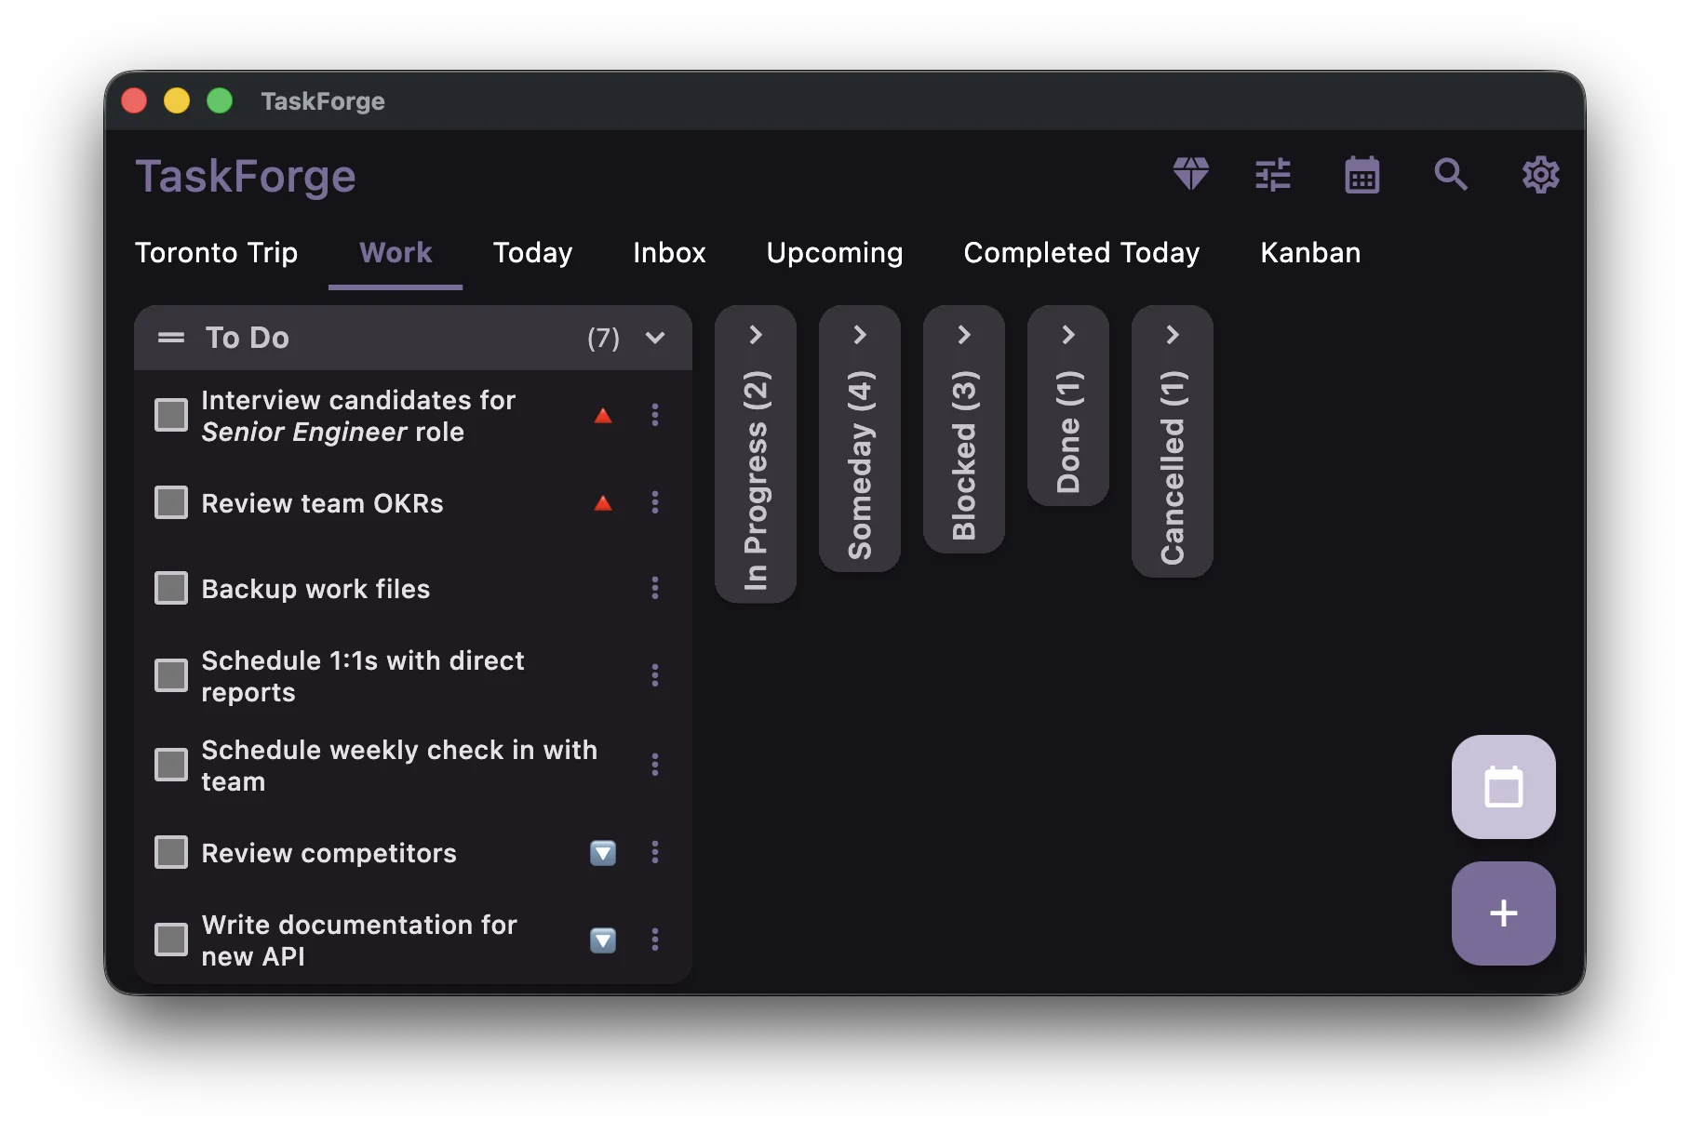Click the premium diamond icon
1690x1133 pixels.
click(x=1190, y=174)
